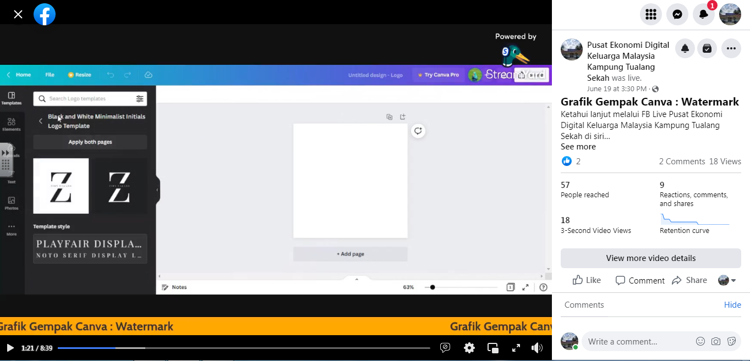Viewport: 750px width, 361px height.
Task: Click the View more video details button
Action: point(651,258)
